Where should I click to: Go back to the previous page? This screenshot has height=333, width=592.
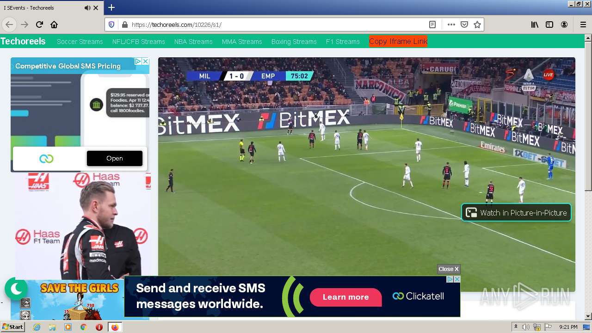[x=9, y=25]
